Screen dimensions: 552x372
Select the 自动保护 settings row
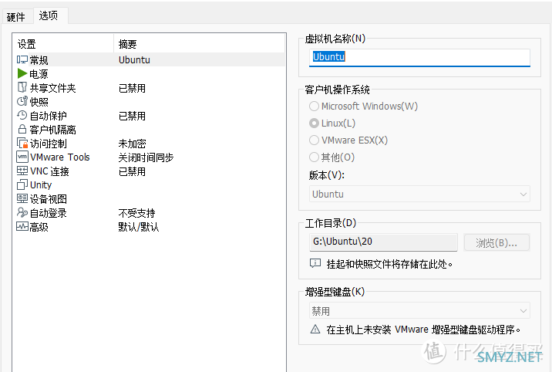149,116
